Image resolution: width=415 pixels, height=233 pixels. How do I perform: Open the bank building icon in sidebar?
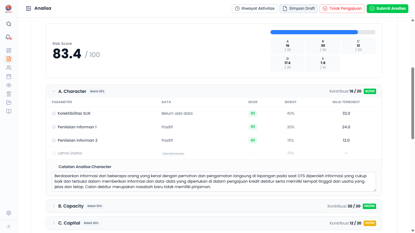point(9,94)
